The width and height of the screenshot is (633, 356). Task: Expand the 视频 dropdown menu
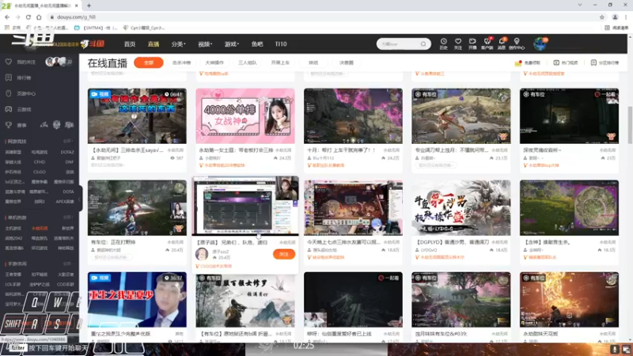tap(205, 44)
